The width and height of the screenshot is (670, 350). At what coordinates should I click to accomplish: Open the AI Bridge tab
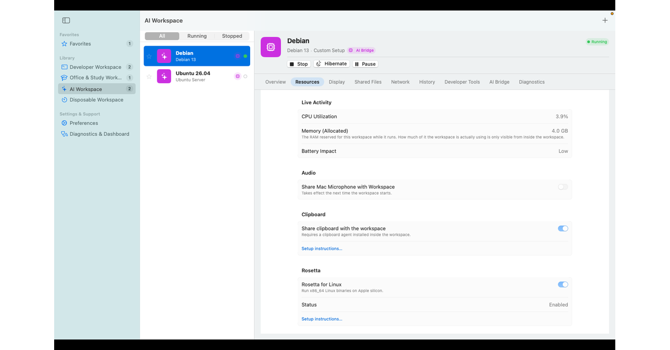click(499, 82)
